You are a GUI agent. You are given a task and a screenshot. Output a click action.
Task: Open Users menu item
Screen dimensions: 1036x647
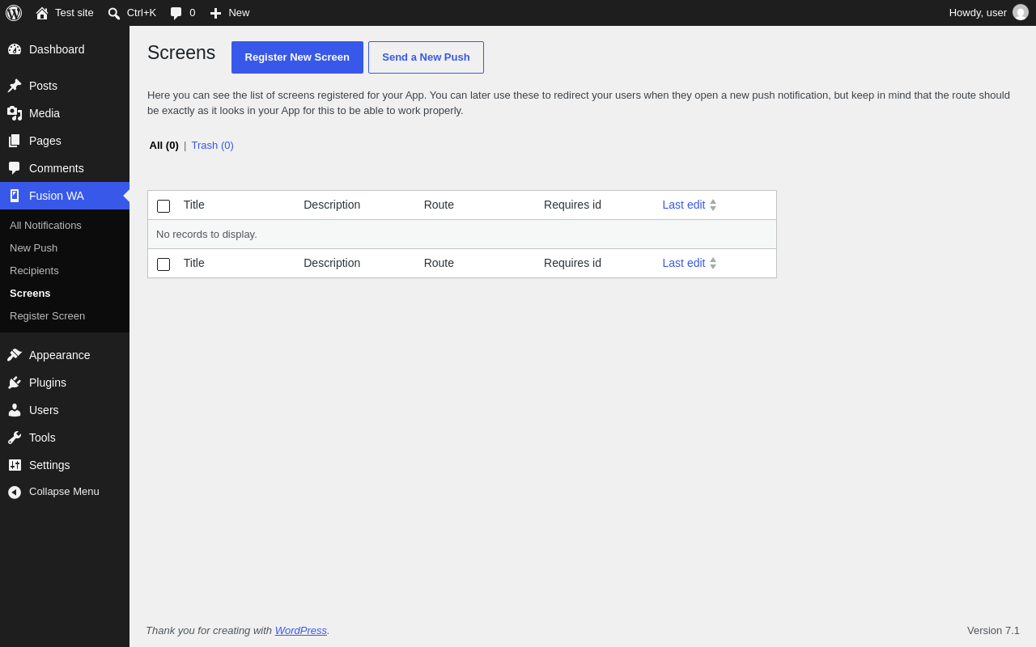tap(65, 410)
